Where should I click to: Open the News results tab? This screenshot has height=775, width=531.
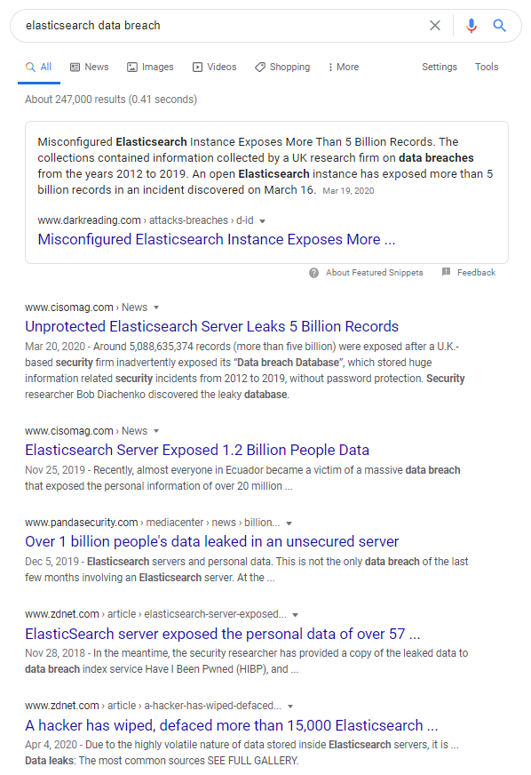point(90,67)
